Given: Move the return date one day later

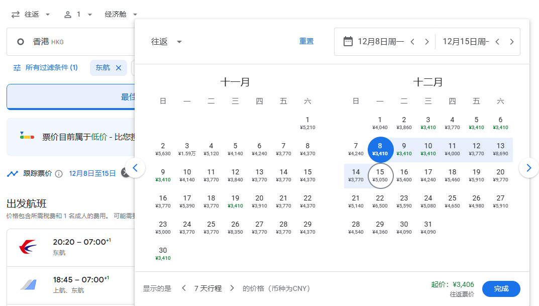Looking at the screenshot, I should [x=512, y=42].
